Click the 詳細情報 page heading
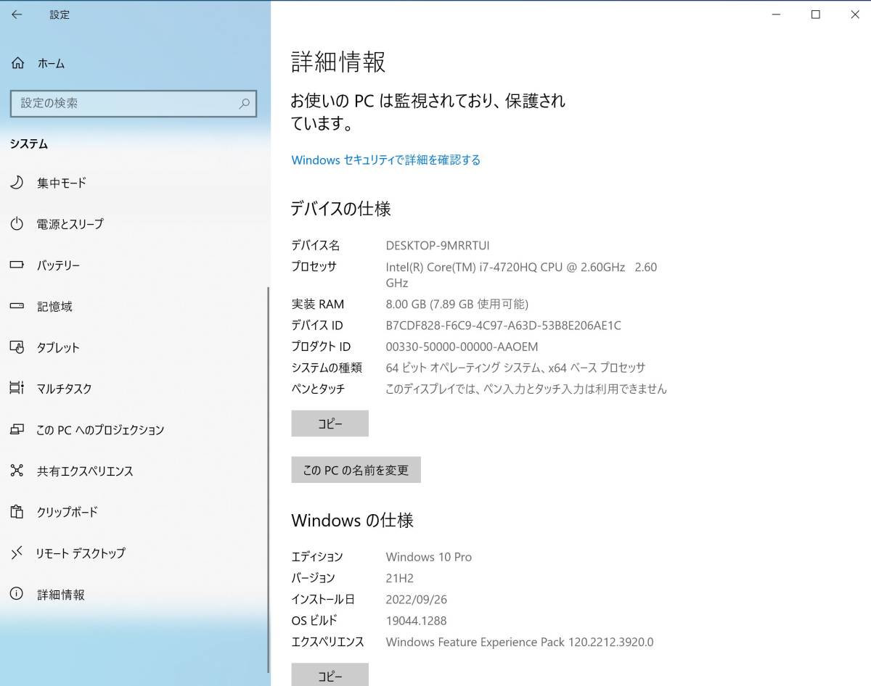Viewport: 871px width, 686px height. (x=338, y=62)
